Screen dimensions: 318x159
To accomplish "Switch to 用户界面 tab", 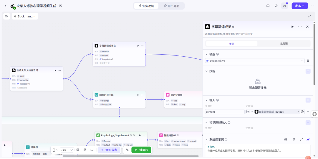I will pyautogui.click(x=172, y=6).
